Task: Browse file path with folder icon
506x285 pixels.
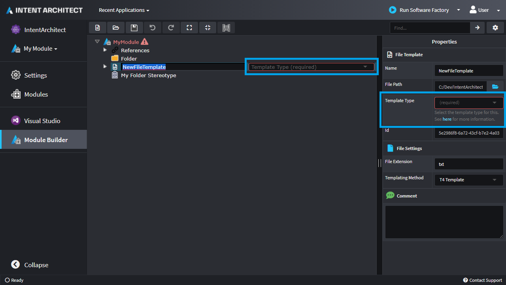Action: 495,87
